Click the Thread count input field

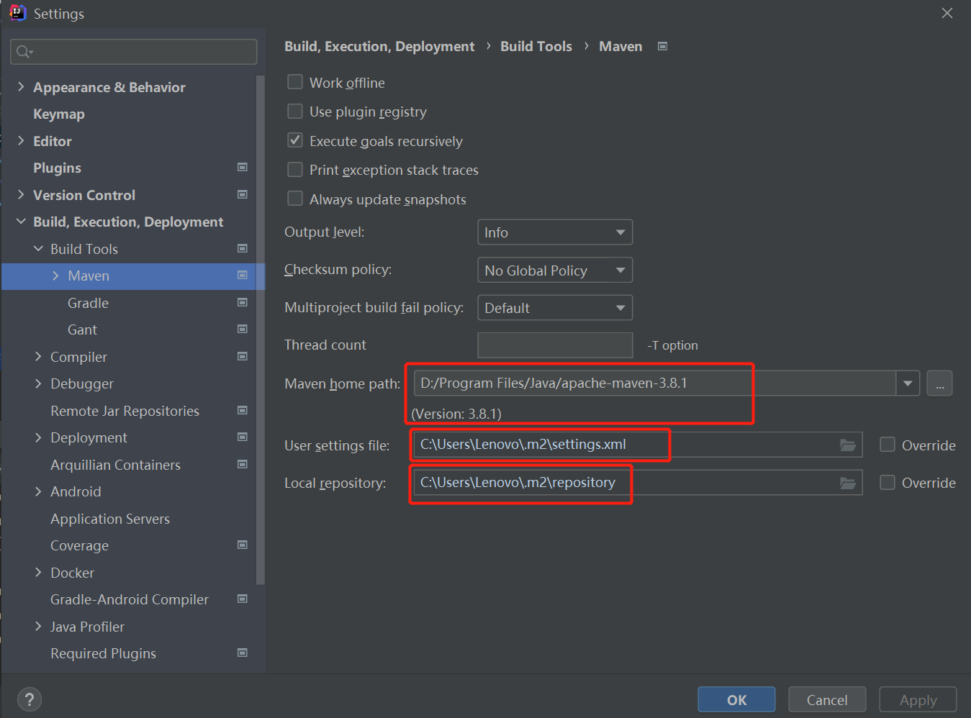[554, 345]
